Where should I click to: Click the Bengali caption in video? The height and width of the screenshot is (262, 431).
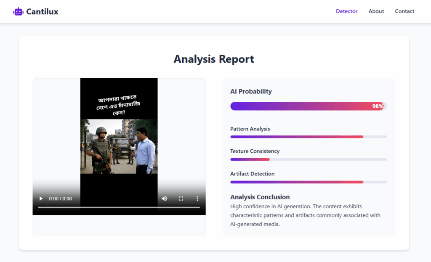[119, 105]
